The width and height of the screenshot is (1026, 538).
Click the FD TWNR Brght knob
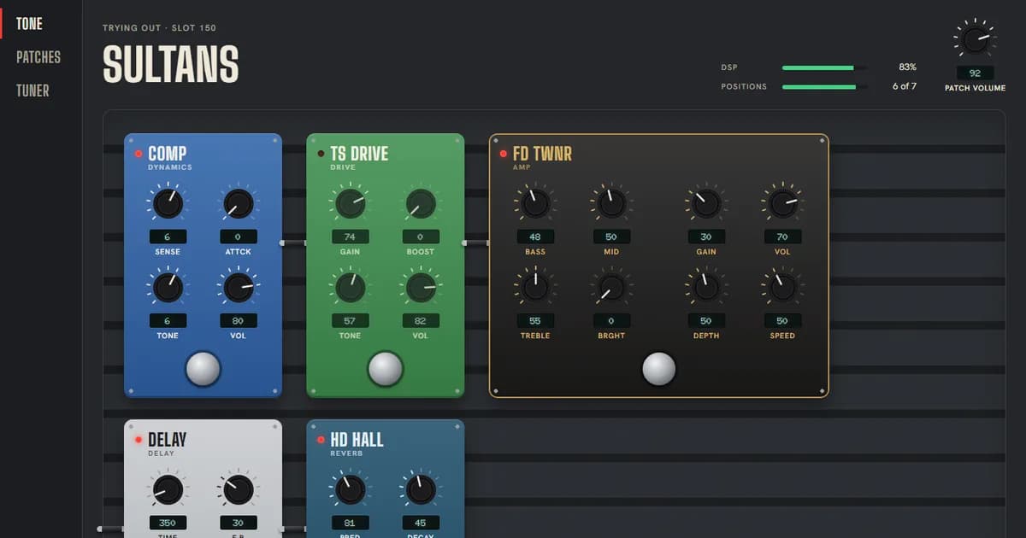(611, 287)
